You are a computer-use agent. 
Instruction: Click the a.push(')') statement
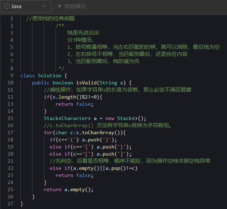coord(100,140)
